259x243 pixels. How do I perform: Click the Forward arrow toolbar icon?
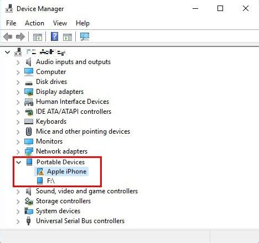click(20, 36)
